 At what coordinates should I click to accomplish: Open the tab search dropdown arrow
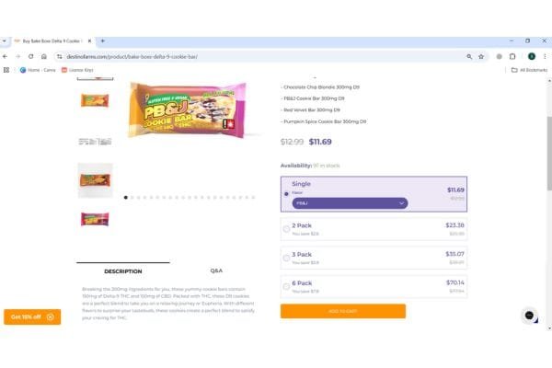[x=6, y=41]
